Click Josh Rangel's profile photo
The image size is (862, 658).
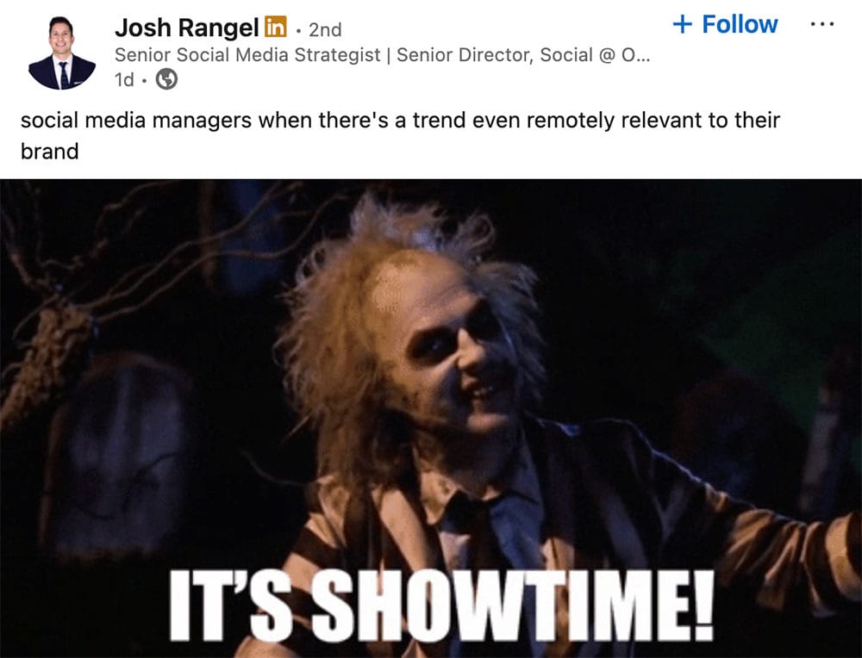tap(61, 53)
